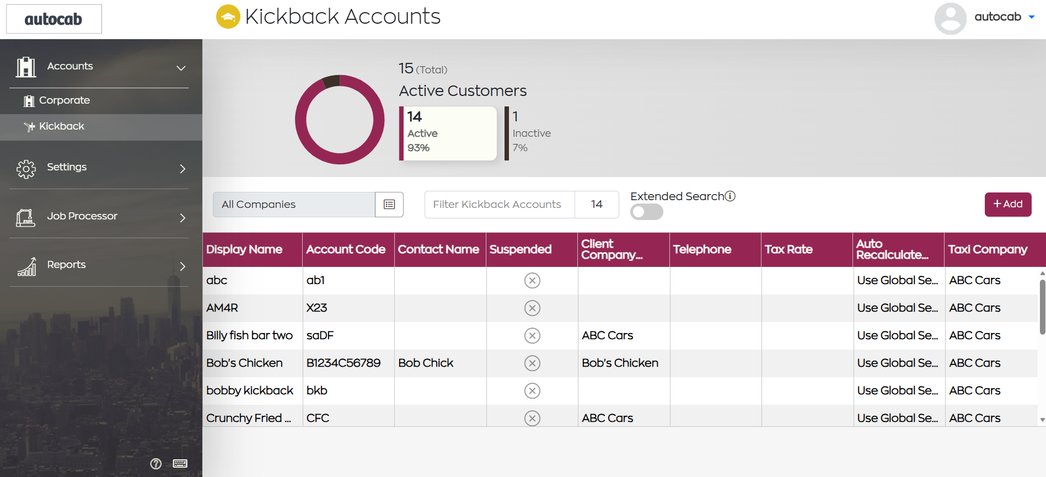1046x477 pixels.
Task: Click the company list icon beside All Companies
Action: point(389,205)
